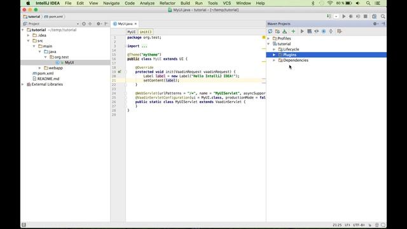Open the Navigate menu
The width and height of the screenshot is (407, 229).
click(x=111, y=3)
